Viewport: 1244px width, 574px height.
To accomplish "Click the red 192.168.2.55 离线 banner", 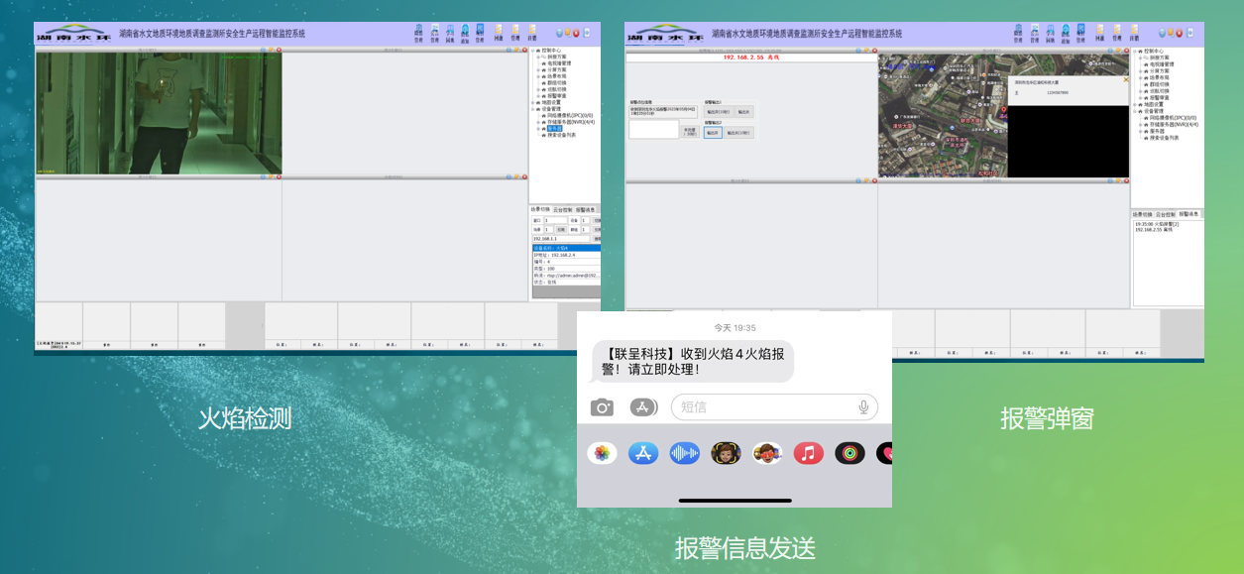I will click(x=751, y=57).
